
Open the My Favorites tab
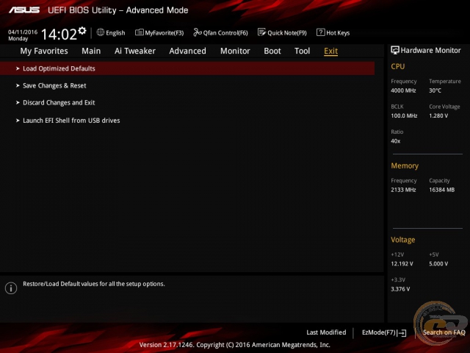pos(44,51)
